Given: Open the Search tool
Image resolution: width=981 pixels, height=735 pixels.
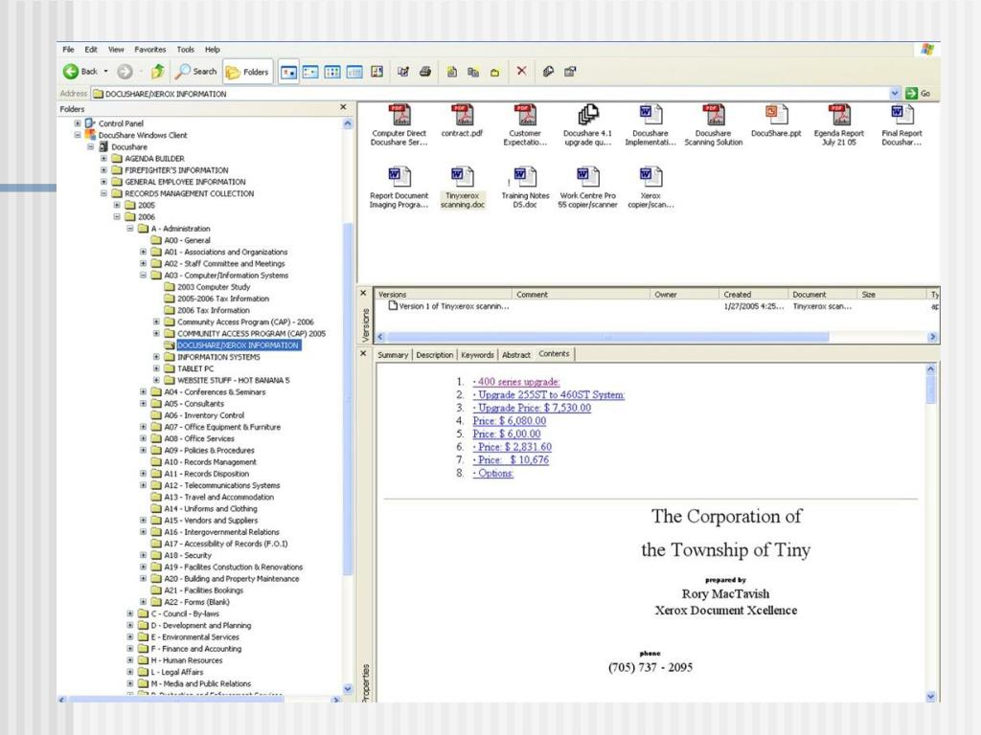Looking at the screenshot, I should coord(195,71).
